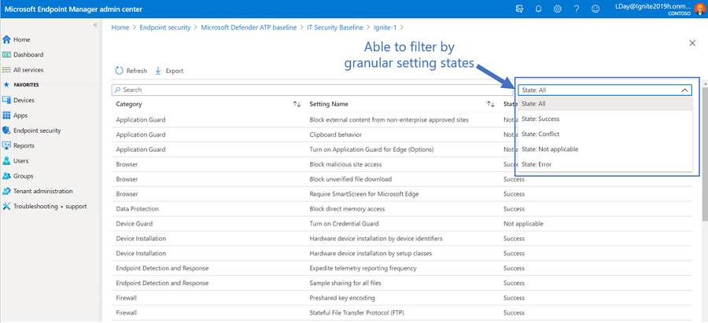Screen dimensions: 708x323
Task: Click Device Guard category cell
Action: (x=134, y=224)
